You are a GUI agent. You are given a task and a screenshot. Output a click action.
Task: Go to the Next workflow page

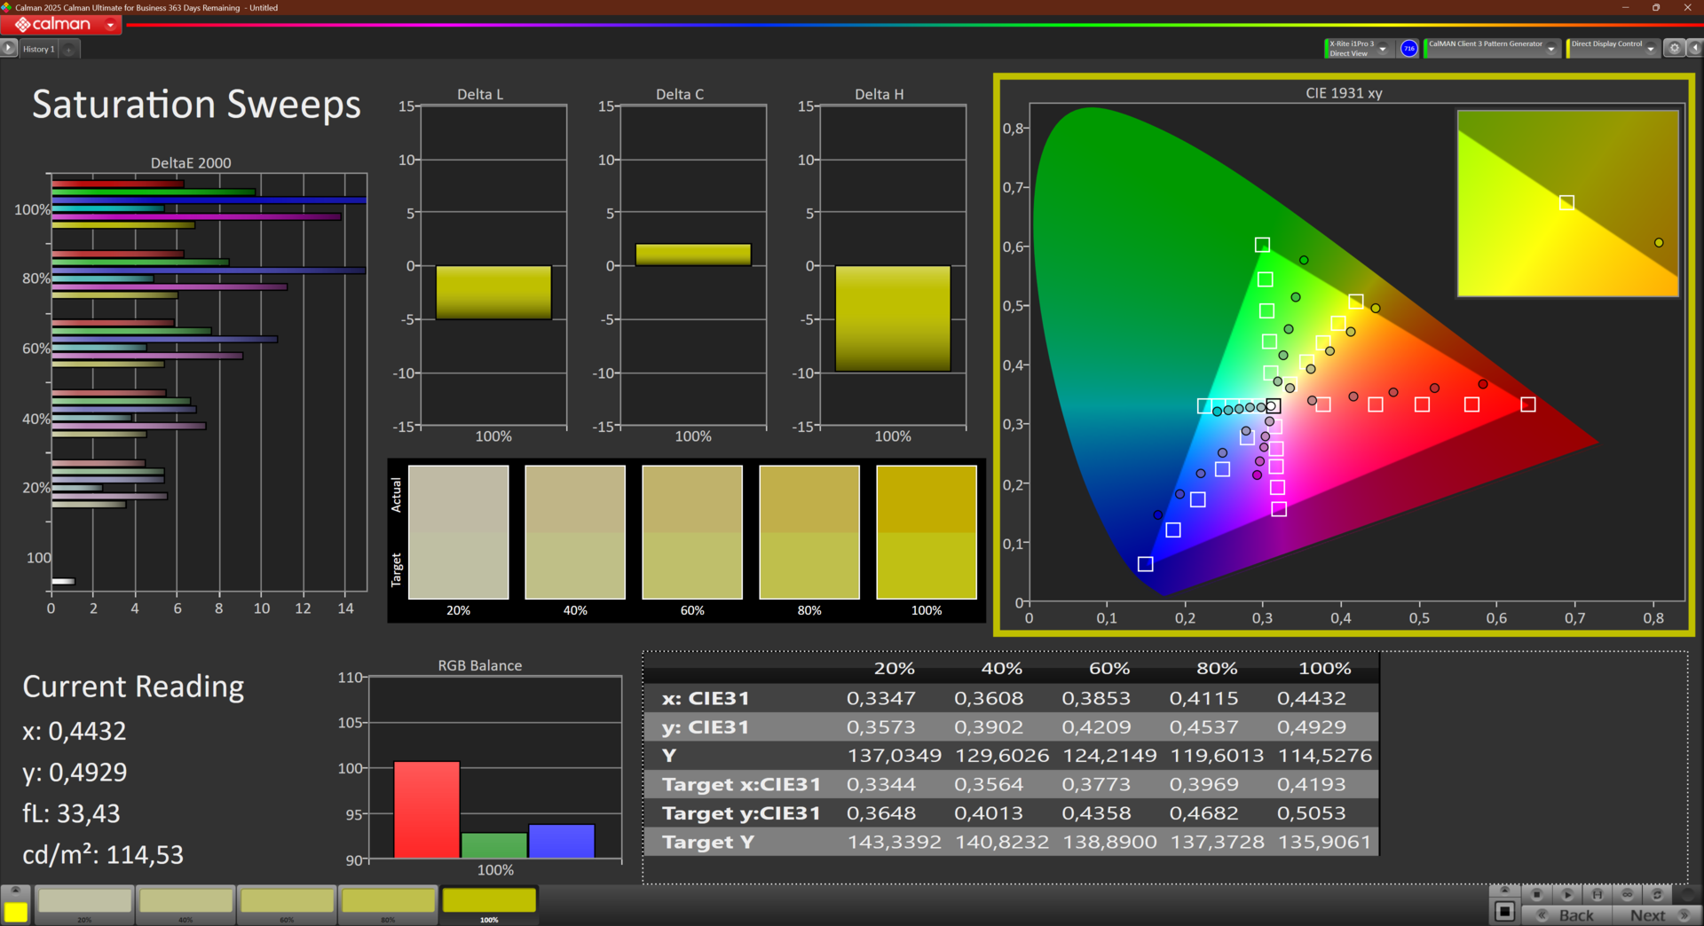click(x=1655, y=915)
